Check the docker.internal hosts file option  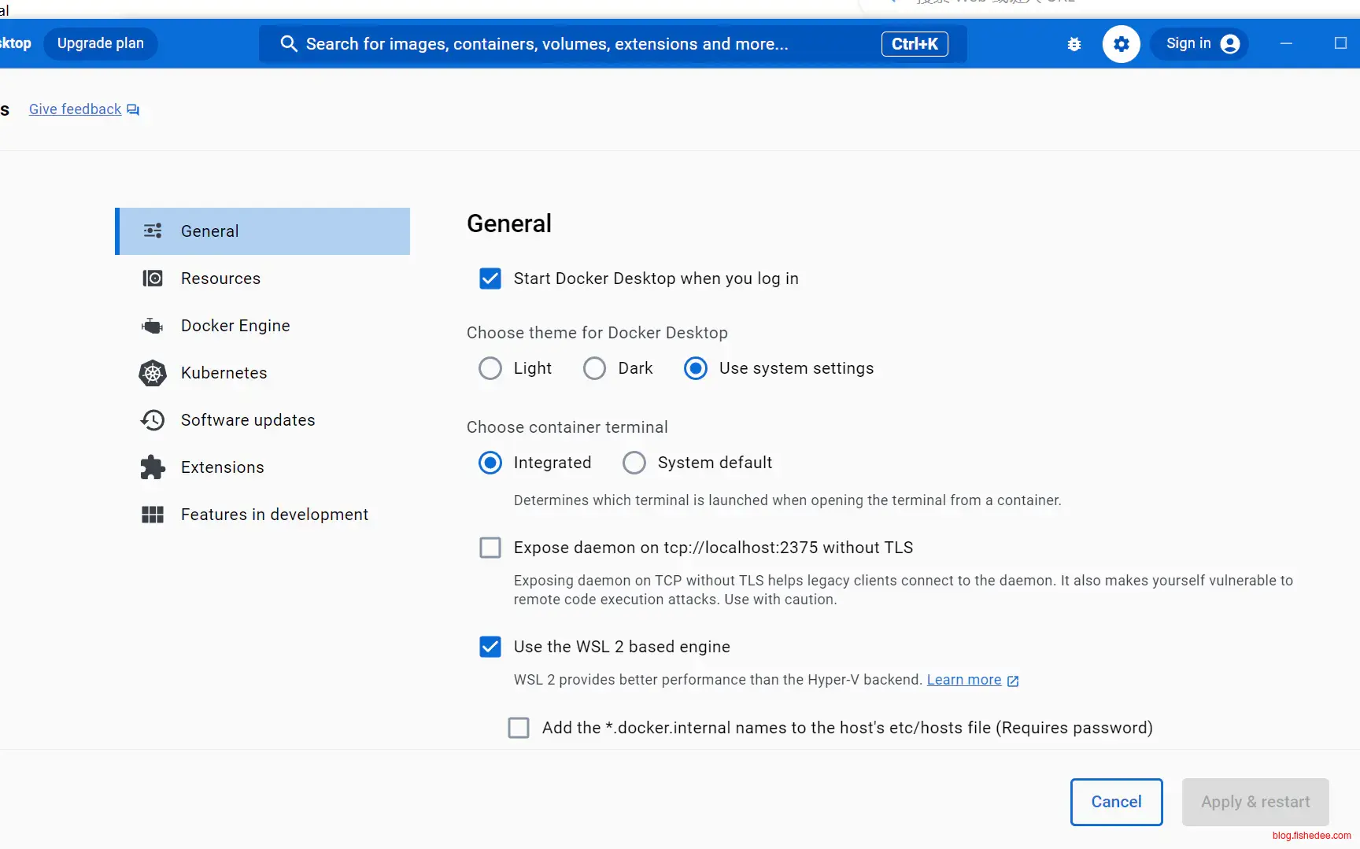[519, 728]
